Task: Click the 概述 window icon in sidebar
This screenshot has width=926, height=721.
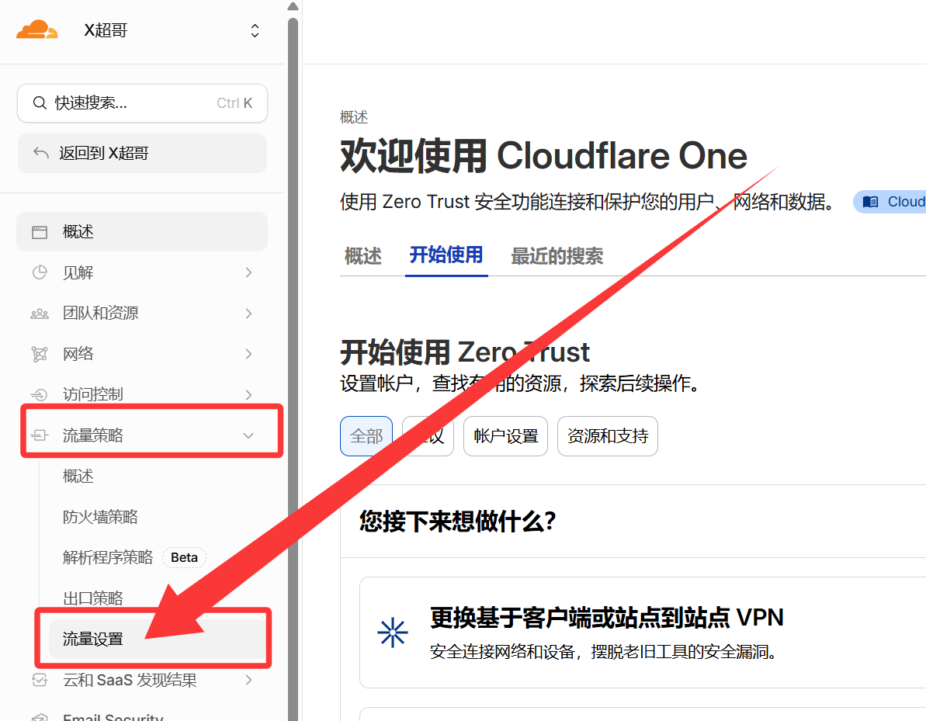Action: pyautogui.click(x=39, y=232)
